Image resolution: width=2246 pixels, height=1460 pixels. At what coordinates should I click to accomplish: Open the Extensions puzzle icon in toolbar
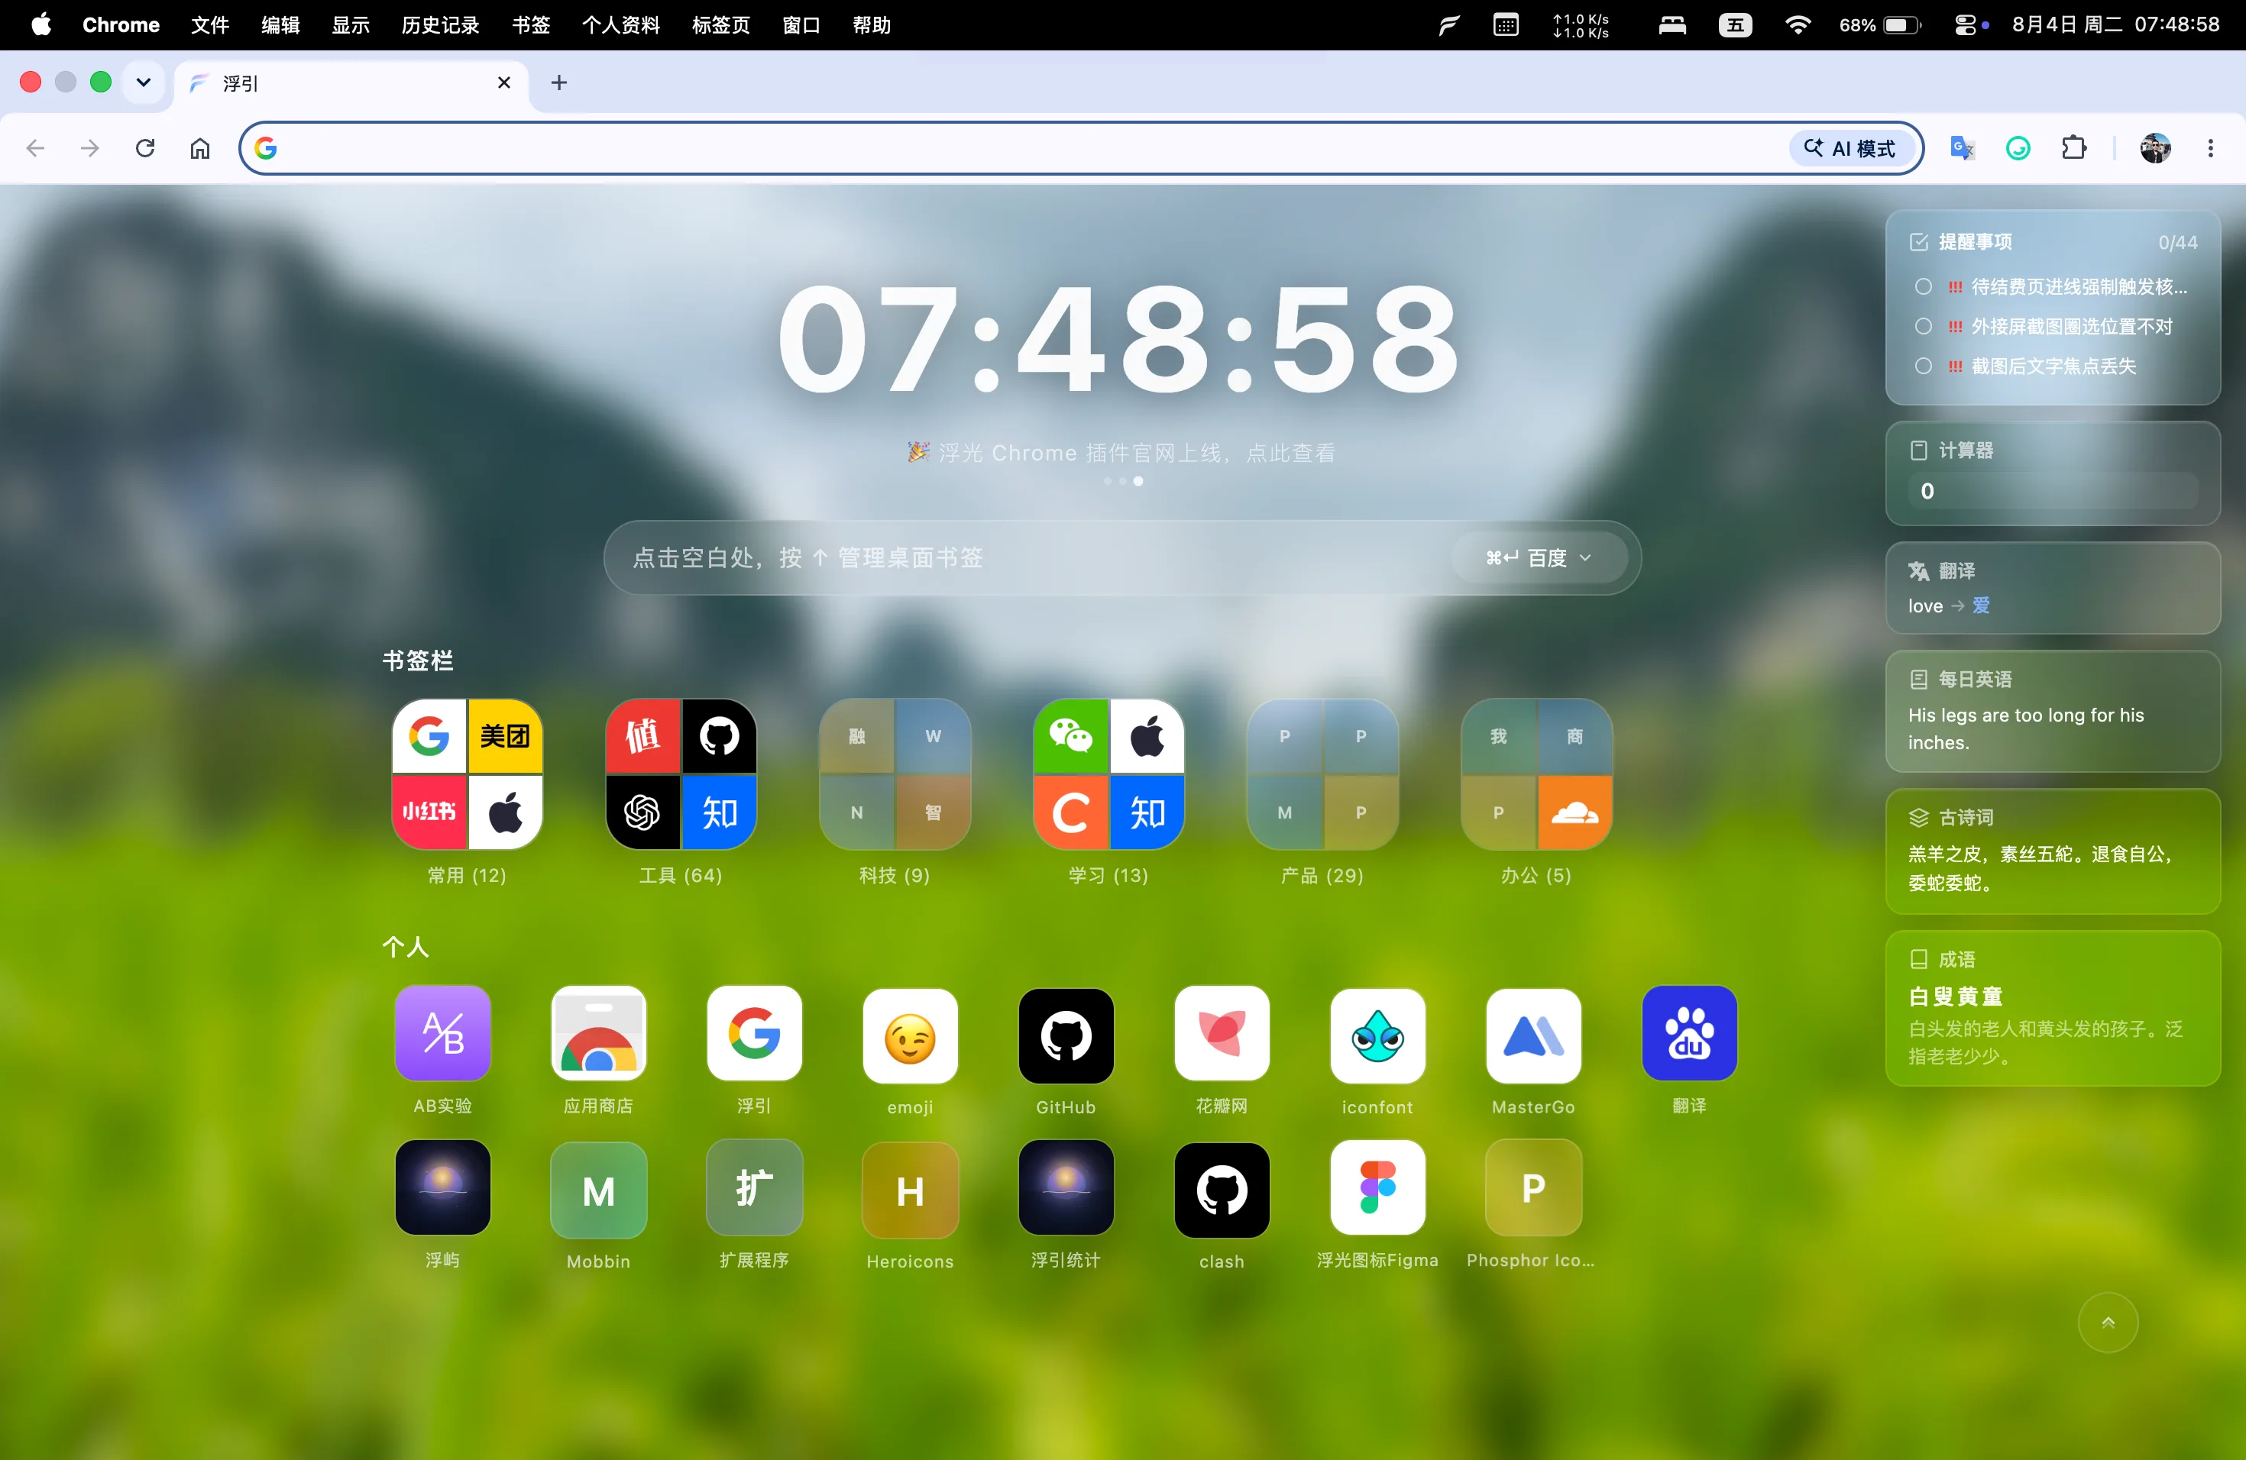click(x=2074, y=148)
